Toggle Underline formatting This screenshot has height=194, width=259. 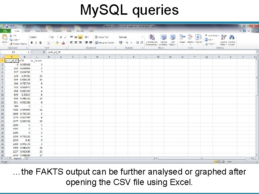(x=40, y=42)
